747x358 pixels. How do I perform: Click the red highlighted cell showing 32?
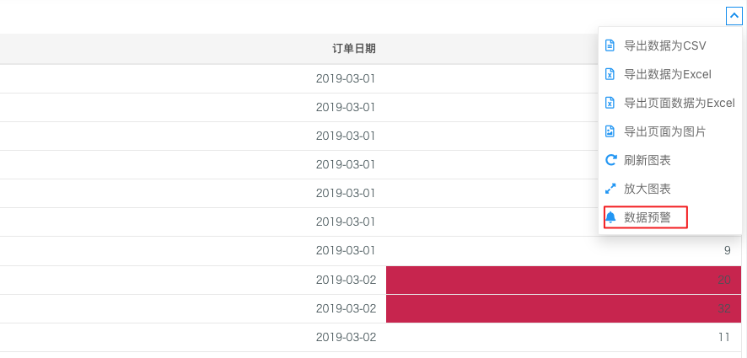tap(563, 308)
